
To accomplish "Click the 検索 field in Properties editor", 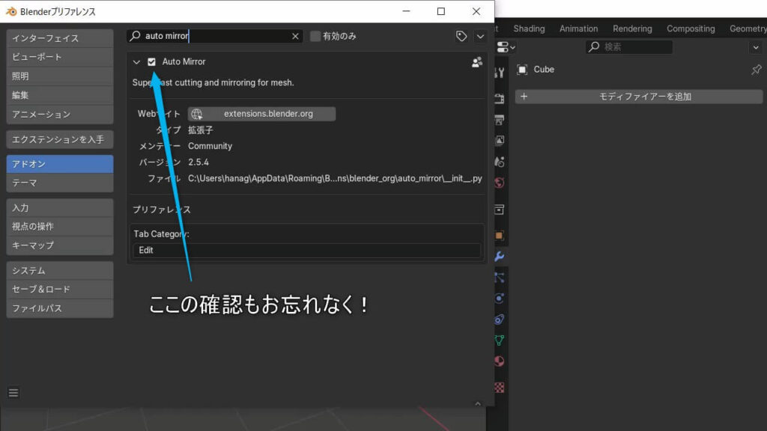I will 629,47.
